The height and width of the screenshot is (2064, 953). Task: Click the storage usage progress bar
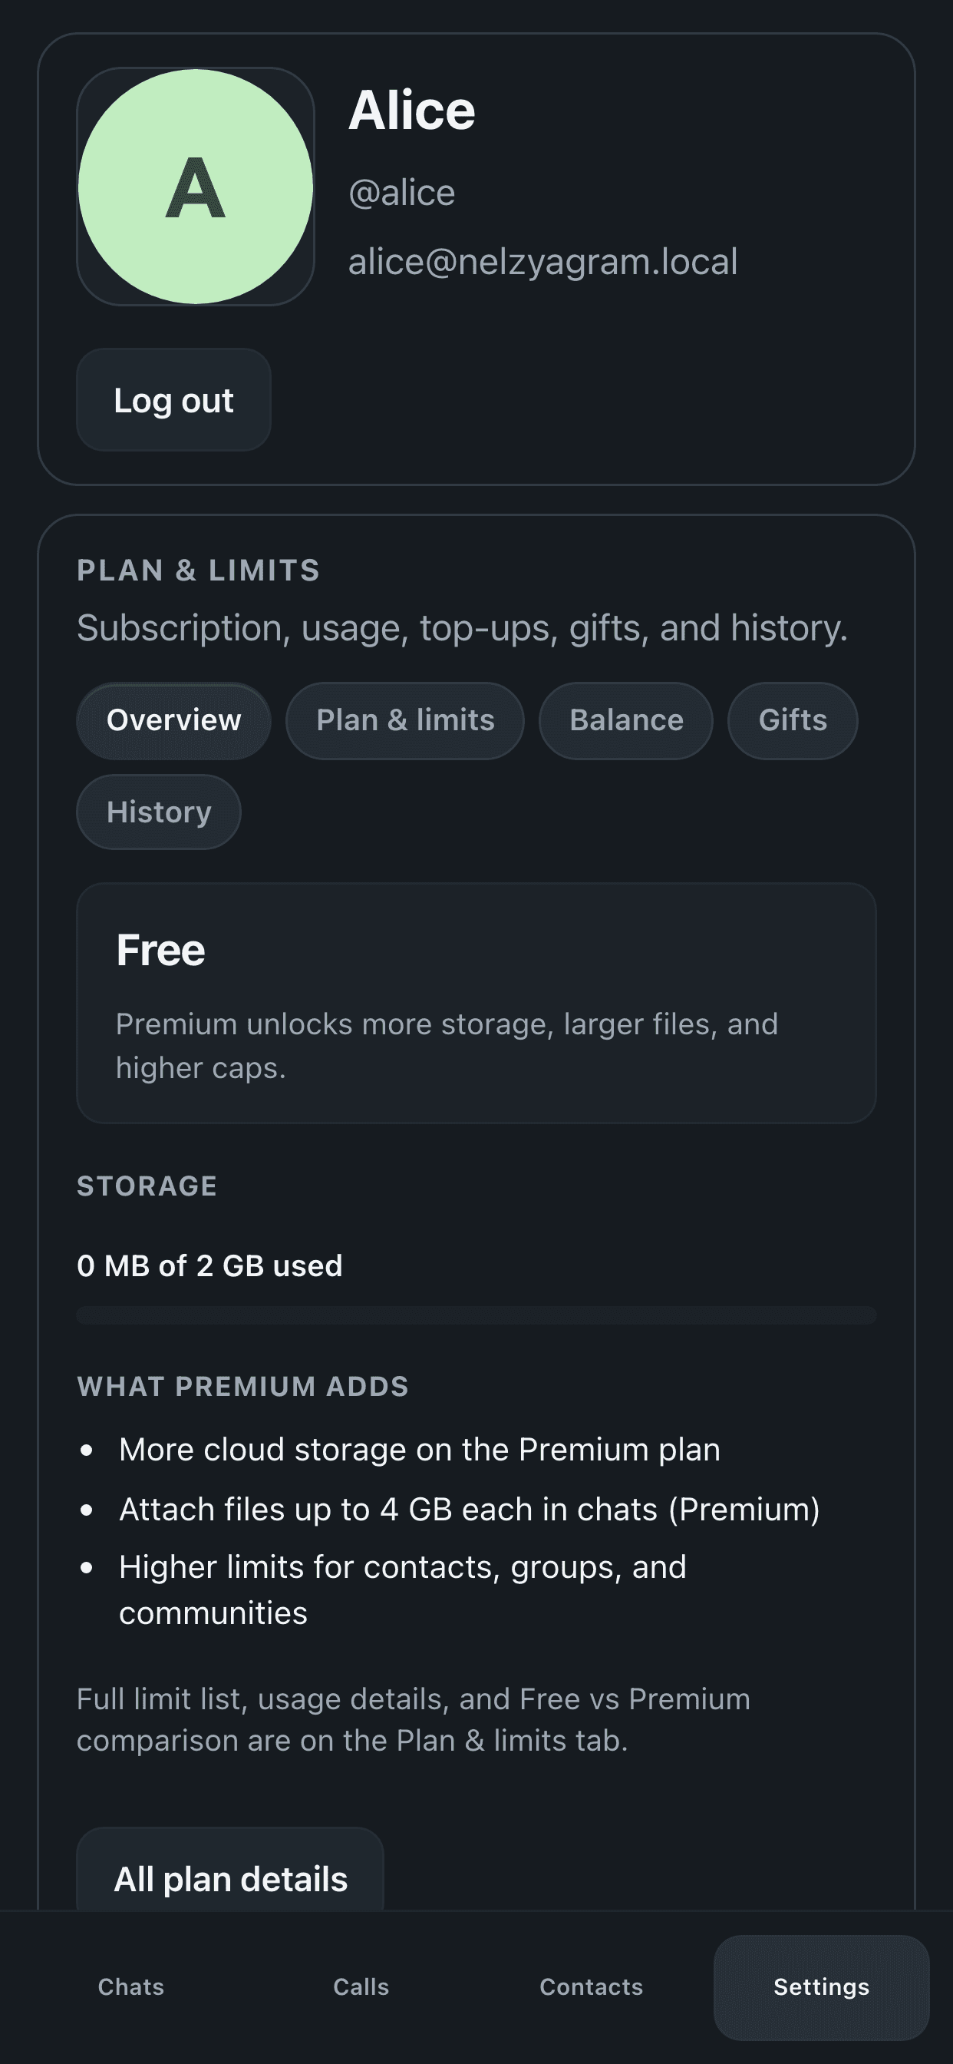pos(476,1315)
